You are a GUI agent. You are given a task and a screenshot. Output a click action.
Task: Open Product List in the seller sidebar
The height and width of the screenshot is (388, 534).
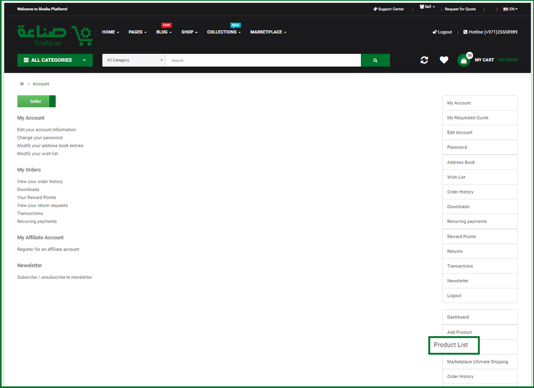click(453, 345)
